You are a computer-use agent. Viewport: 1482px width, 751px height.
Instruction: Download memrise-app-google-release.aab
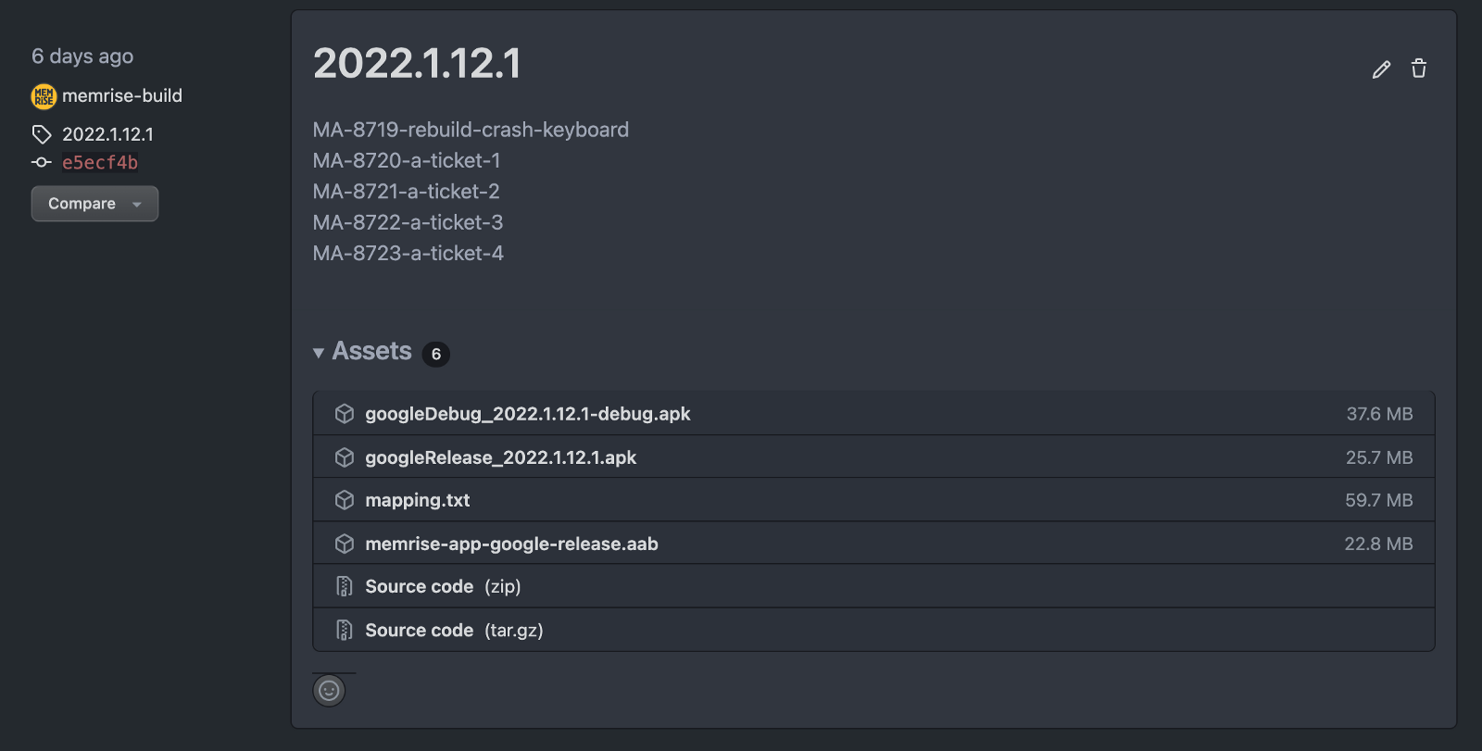point(511,544)
